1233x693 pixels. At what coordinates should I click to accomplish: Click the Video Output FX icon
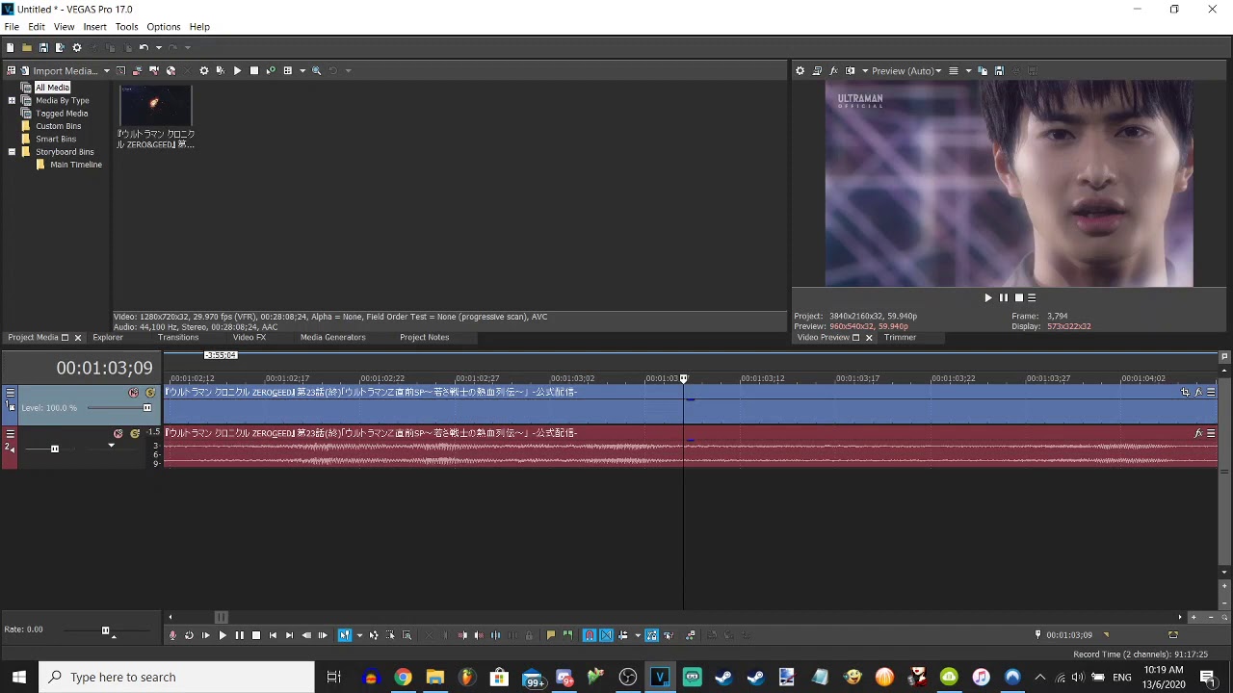click(x=834, y=70)
